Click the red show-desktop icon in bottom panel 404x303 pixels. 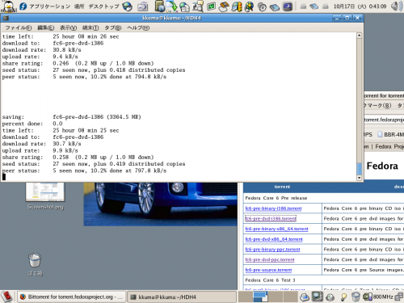7,297
